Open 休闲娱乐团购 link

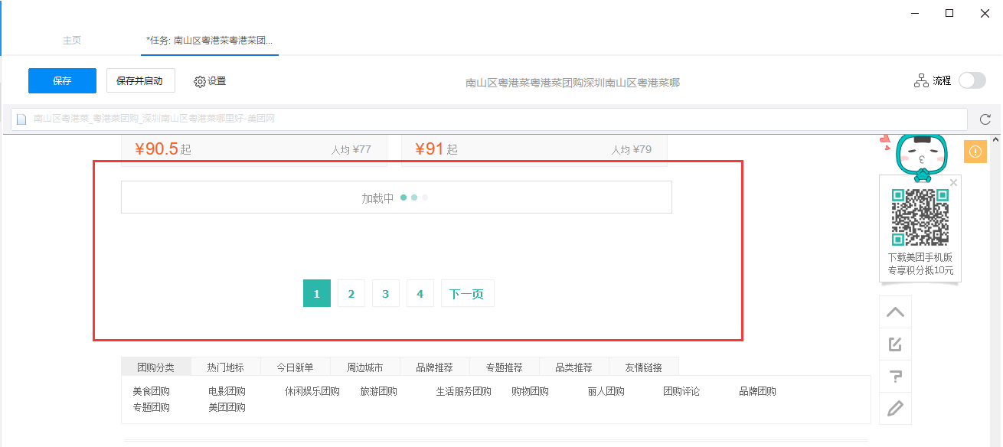pos(312,391)
